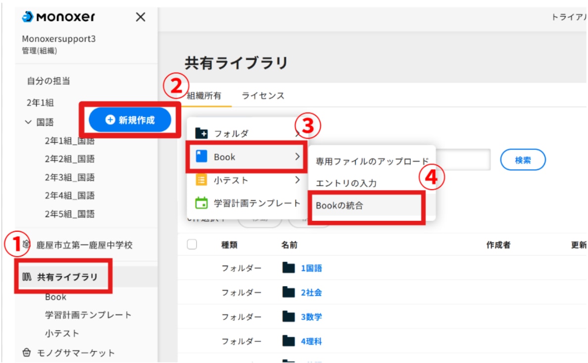Screen dimensions: 588x363
Task: Click the 共有ライブラリ books icon in sidebar
Action: [27, 277]
